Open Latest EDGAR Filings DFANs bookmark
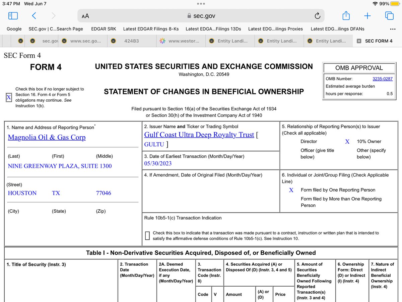The image size is (402, 302). point(337,29)
